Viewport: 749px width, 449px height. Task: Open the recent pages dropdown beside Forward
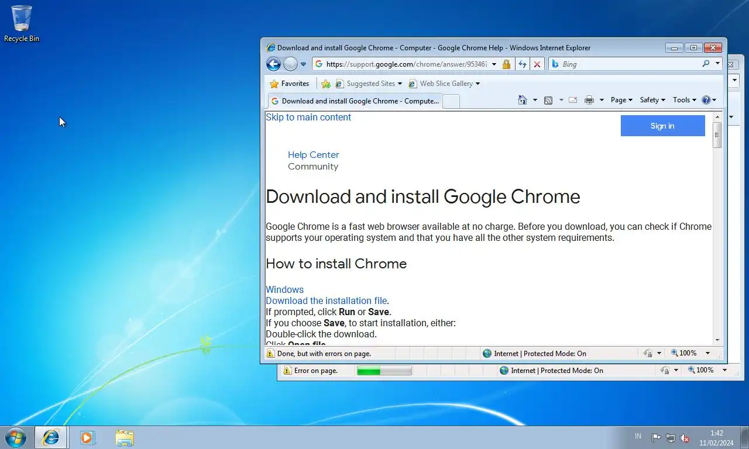pyautogui.click(x=303, y=64)
